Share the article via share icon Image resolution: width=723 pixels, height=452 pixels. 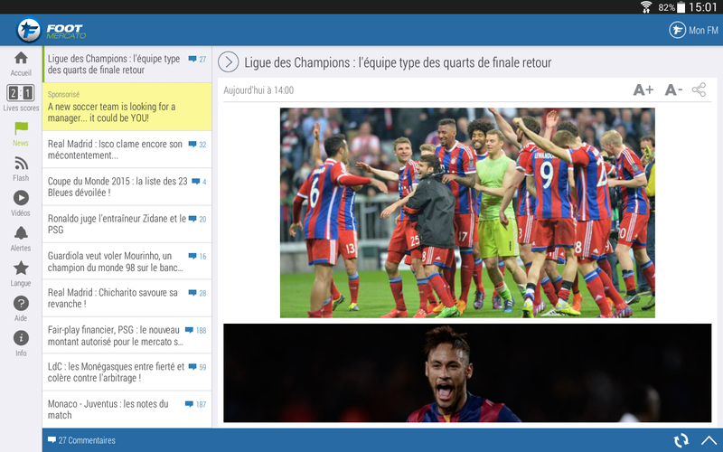click(x=699, y=89)
